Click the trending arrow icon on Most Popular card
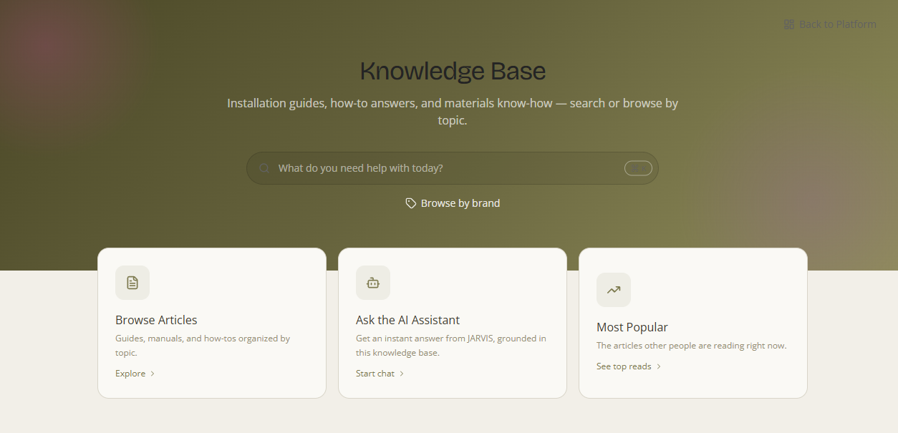 (614, 290)
